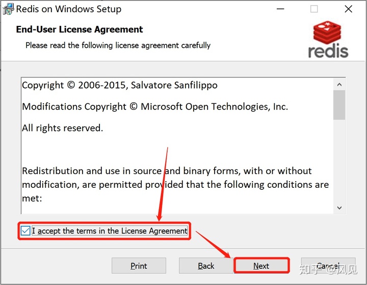The image size is (367, 285).
Task: Close the Redis setup window
Action: pos(349,9)
